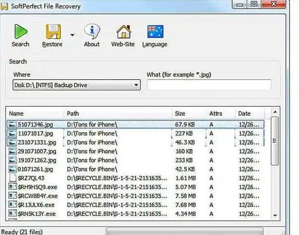Click file name $RCW8B4Y.exe
Viewport: 299px width, 235px height.
38,196
